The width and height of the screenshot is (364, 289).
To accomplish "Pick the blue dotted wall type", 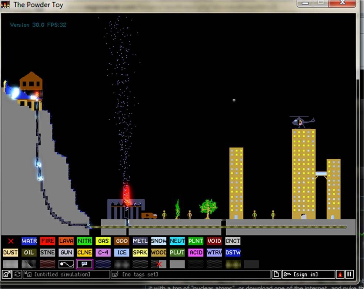I will point(103,264).
